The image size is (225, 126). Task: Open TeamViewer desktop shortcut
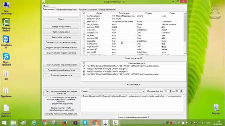(x=6, y=42)
